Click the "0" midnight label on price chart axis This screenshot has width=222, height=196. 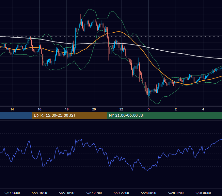[149, 109]
